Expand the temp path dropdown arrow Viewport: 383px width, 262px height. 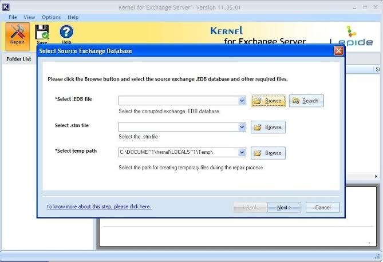242,152
